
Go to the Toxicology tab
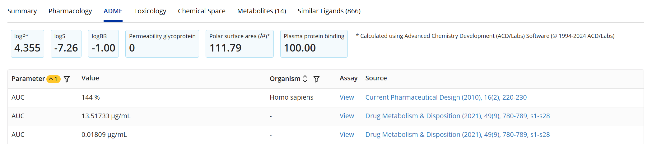150,11
